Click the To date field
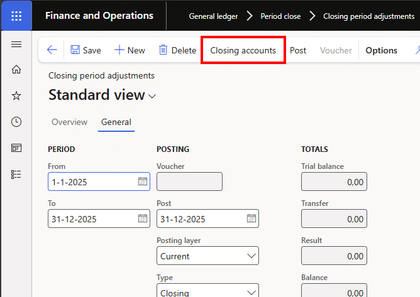This screenshot has width=420, height=297. (x=99, y=219)
